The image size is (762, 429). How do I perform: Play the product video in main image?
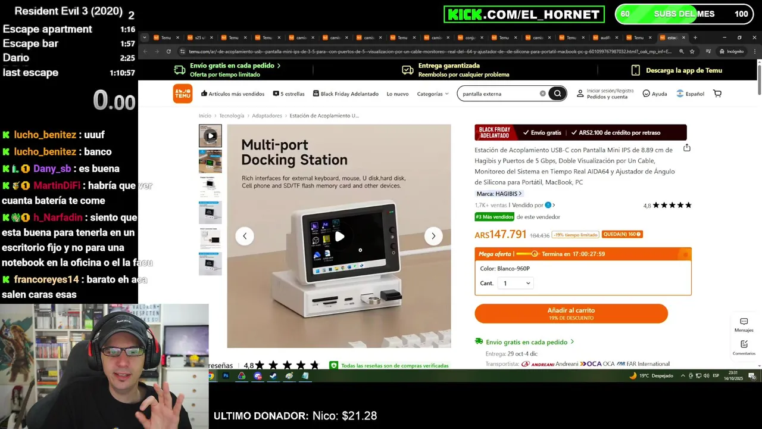coord(339,236)
